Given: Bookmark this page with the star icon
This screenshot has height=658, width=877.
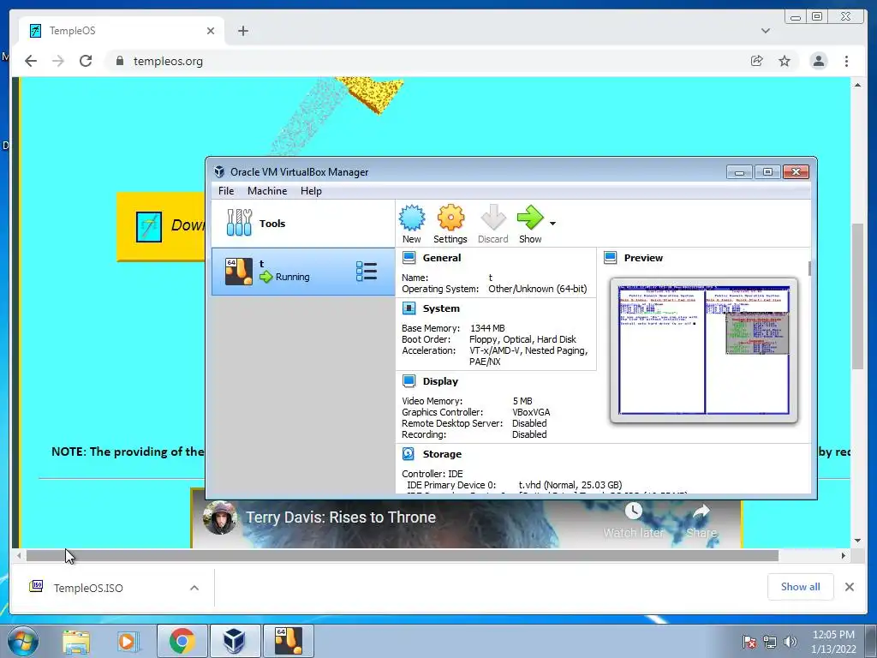Looking at the screenshot, I should coord(785,61).
